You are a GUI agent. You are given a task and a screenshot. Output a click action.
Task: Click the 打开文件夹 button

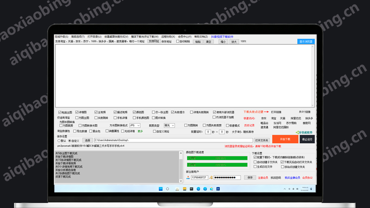click(x=262, y=140)
